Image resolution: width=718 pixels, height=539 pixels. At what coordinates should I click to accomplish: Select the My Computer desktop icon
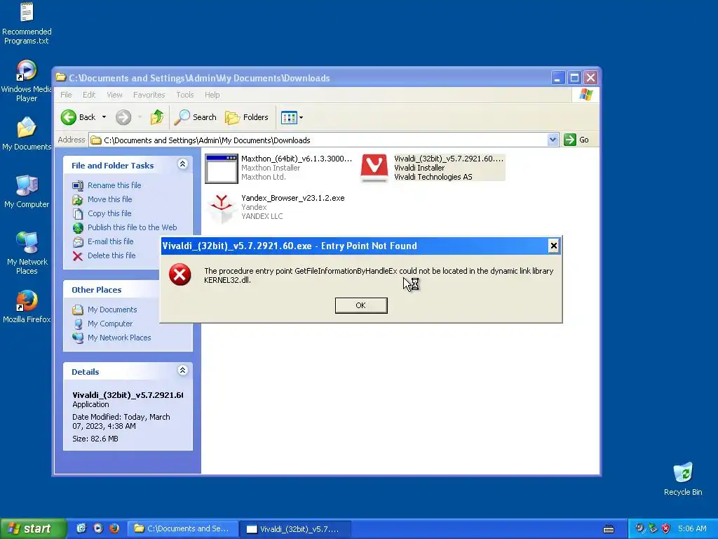click(x=27, y=192)
